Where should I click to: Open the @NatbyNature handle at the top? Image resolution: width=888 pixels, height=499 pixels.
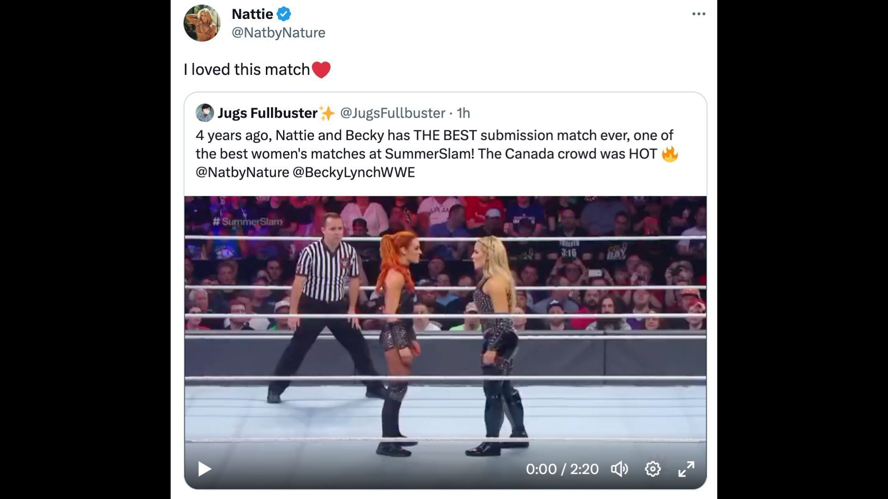tap(278, 33)
